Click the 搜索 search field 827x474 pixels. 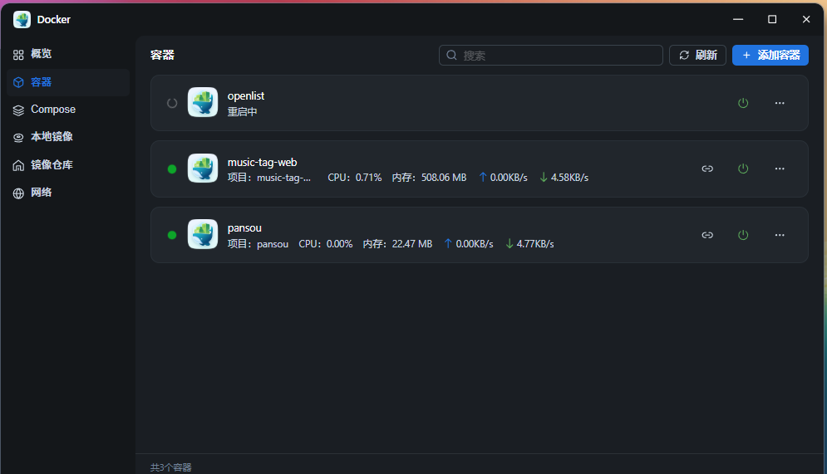coord(550,56)
